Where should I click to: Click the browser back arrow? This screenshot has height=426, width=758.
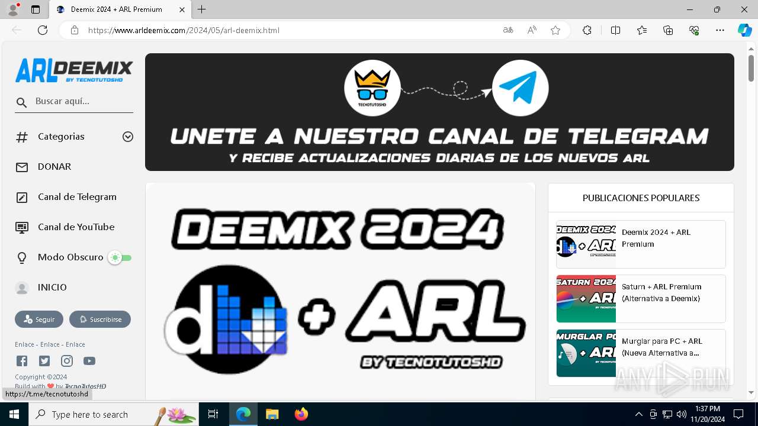[x=17, y=30]
